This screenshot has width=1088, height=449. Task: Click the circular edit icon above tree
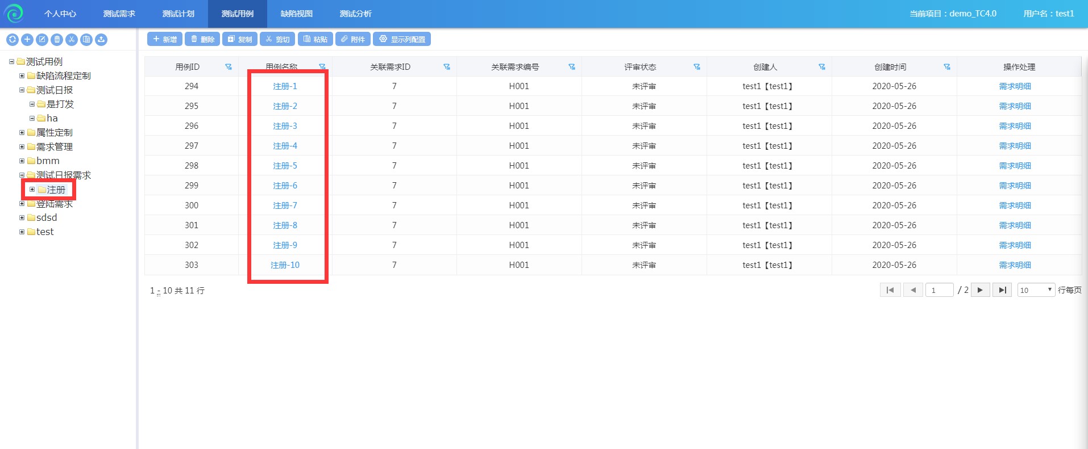click(x=42, y=39)
